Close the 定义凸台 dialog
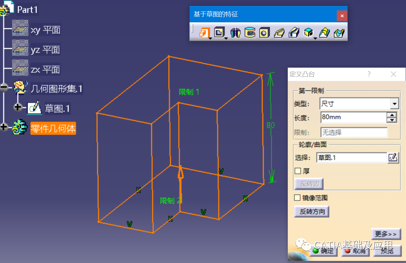The image size is (406, 263). (393, 74)
